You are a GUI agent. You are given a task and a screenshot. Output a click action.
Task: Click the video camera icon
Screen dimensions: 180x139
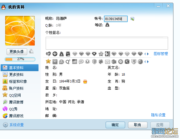114,62
